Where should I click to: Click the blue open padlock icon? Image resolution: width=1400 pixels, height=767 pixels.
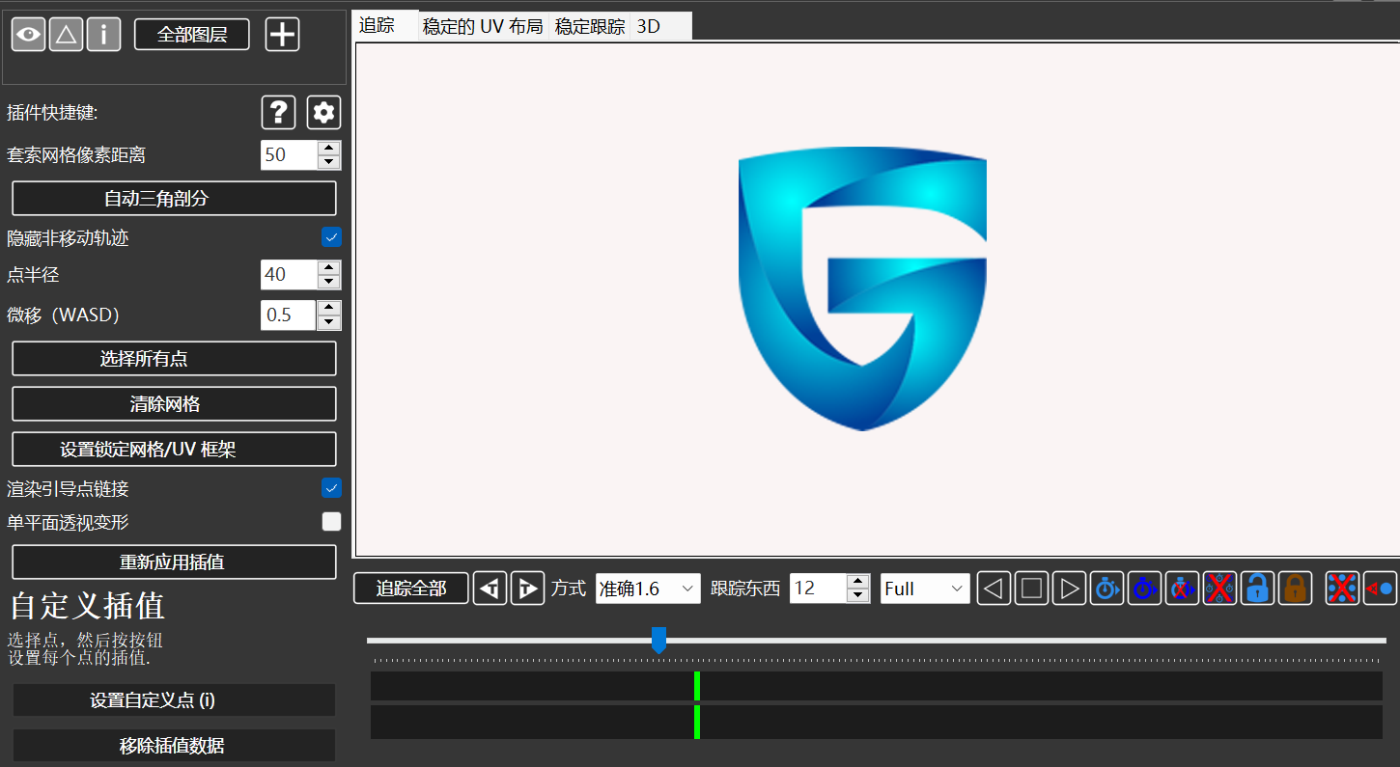coord(1257,589)
